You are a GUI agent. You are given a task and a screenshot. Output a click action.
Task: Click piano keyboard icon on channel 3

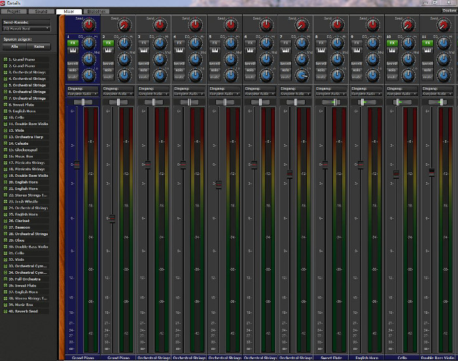(144, 50)
